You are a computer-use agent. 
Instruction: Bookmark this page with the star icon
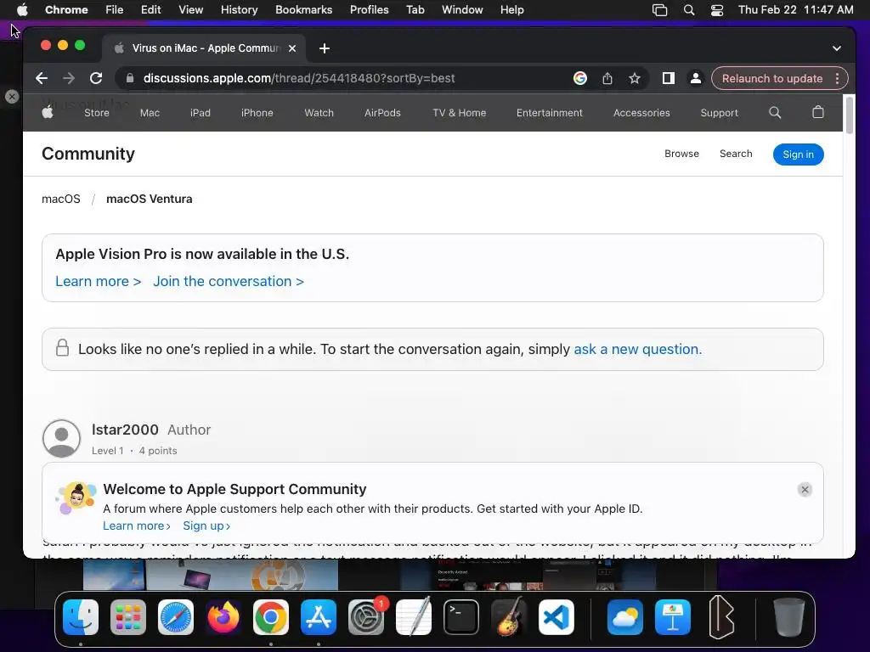(x=635, y=78)
